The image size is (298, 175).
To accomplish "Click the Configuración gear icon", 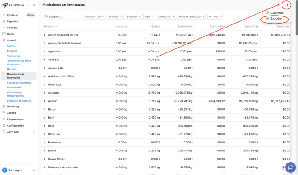I will pos(4,125).
